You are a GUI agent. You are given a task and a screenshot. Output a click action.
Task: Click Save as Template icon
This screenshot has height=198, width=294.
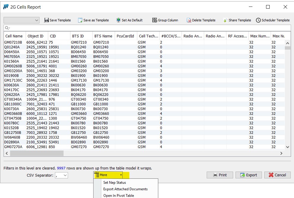tap(80, 20)
